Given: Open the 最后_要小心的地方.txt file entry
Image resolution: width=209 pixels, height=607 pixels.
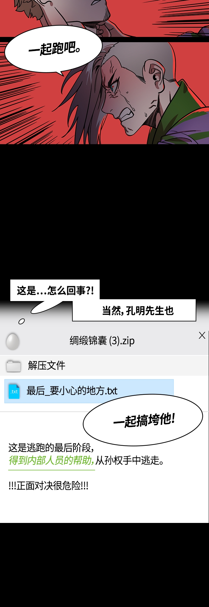Looking at the screenshot, I should click(x=89, y=391).
